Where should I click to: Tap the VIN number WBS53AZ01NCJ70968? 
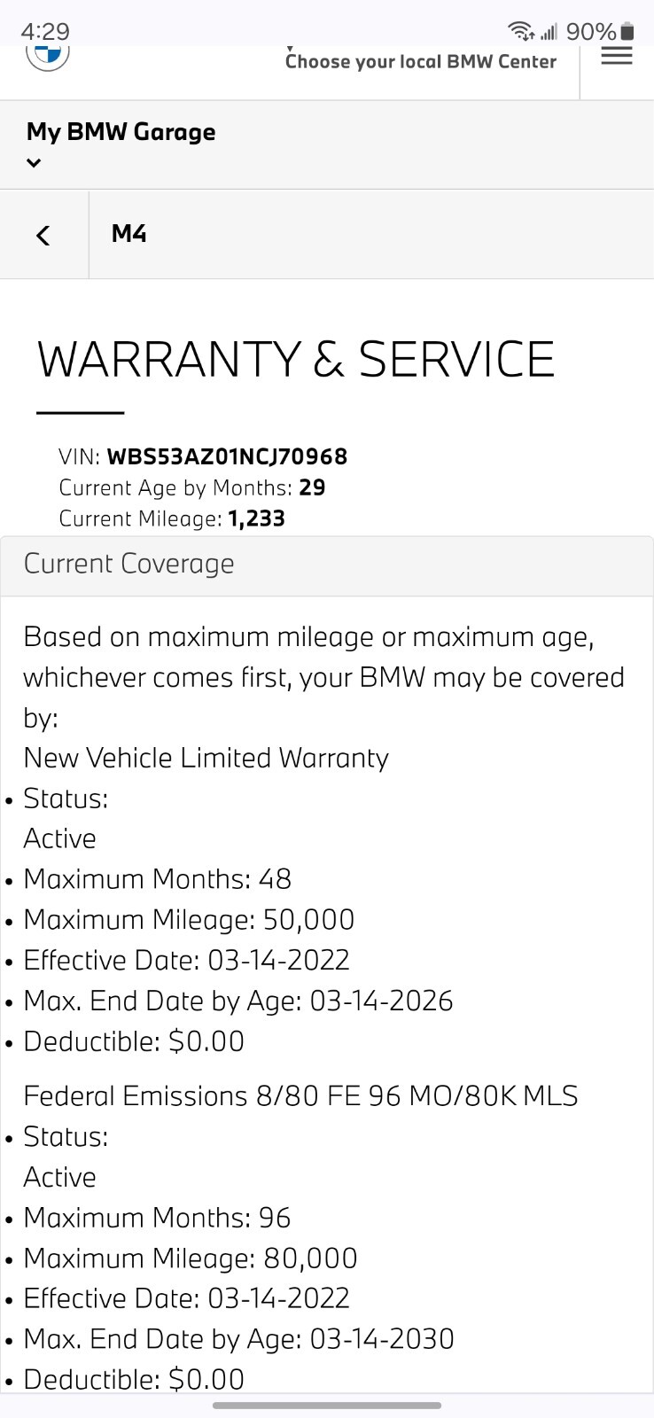(x=227, y=456)
